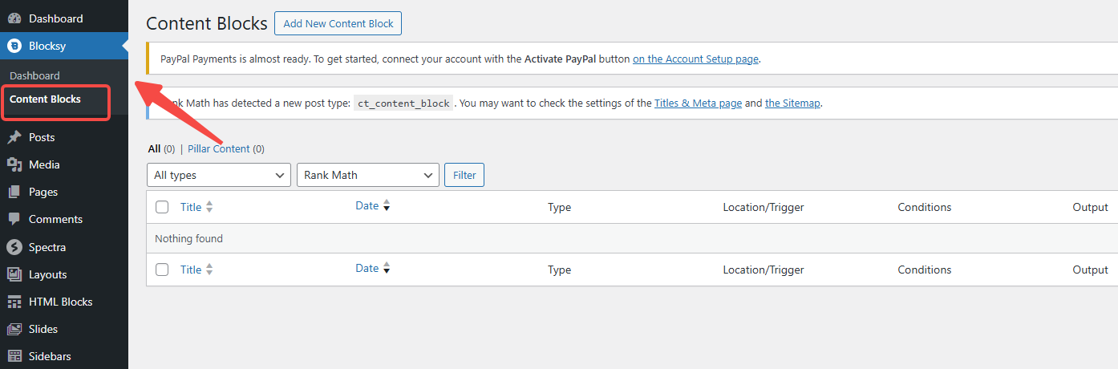Viewport: 1118px width, 369px height.
Task: Toggle the select-all checkbox in table footer
Action: coord(162,270)
